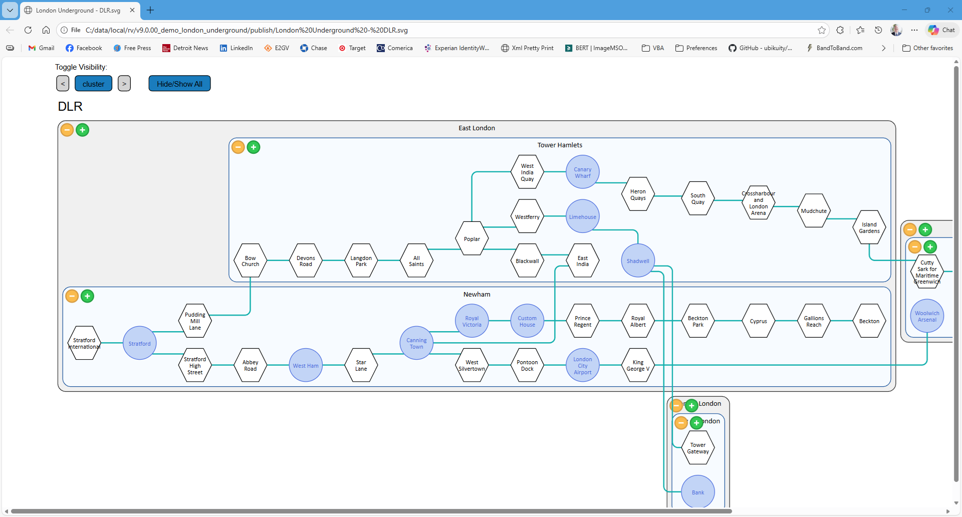Refresh the browser page
The image size is (962, 517).
pyautogui.click(x=28, y=30)
